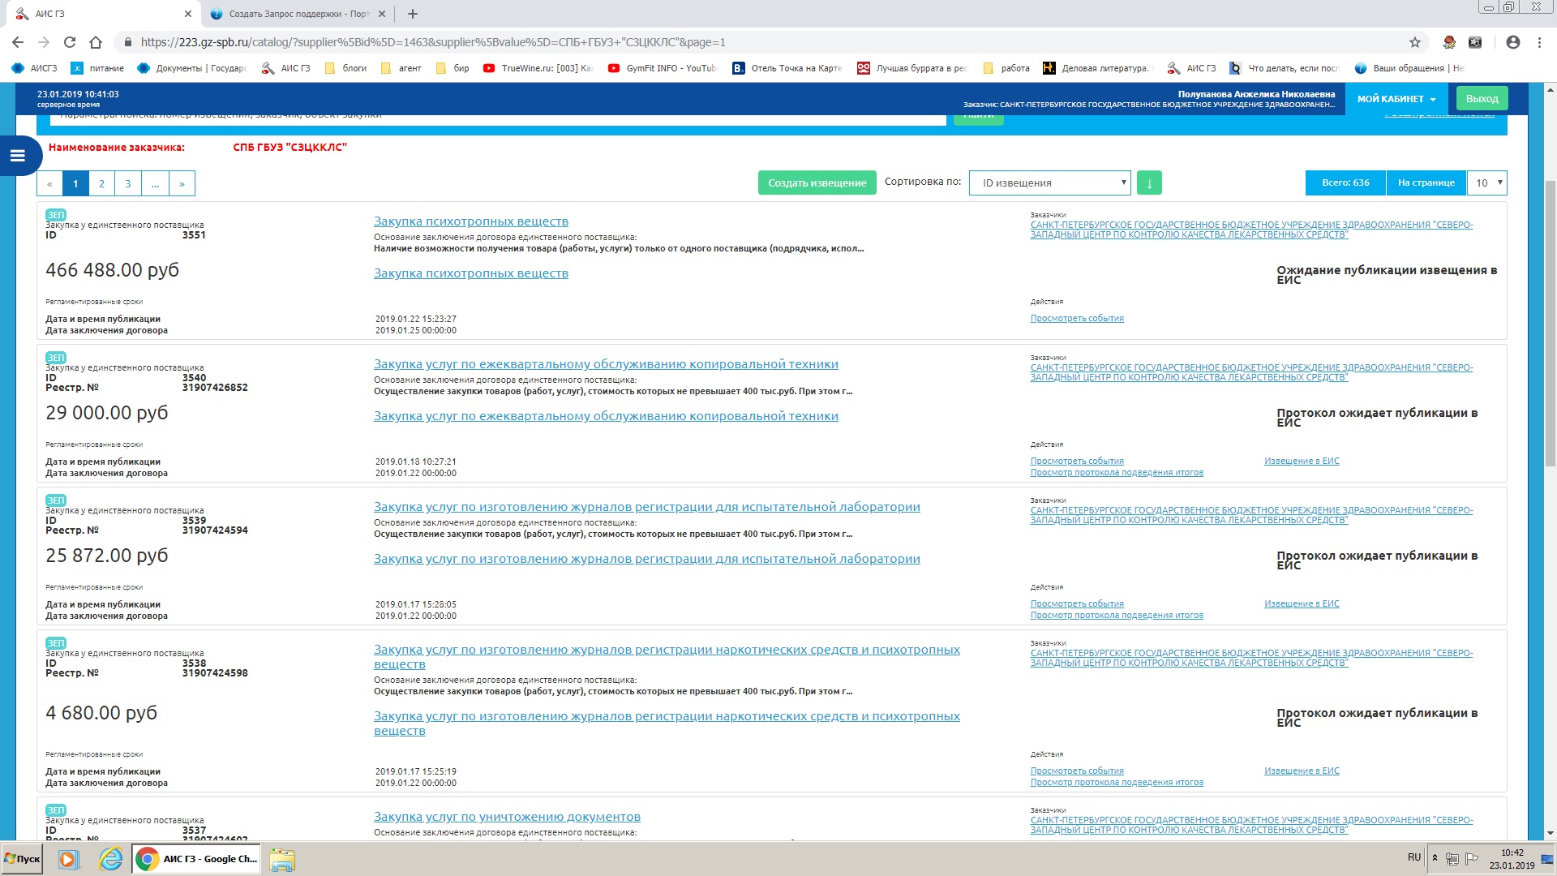Screen dimensions: 1557x876
Task: Open Internet Explorer from taskbar
Action: pyautogui.click(x=110, y=859)
